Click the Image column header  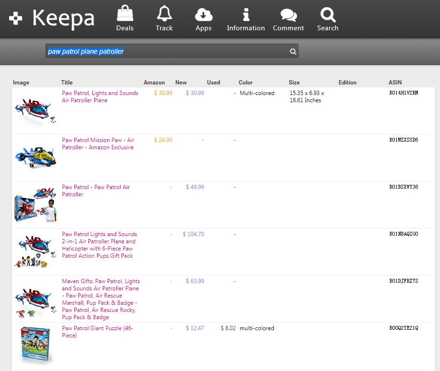point(21,83)
